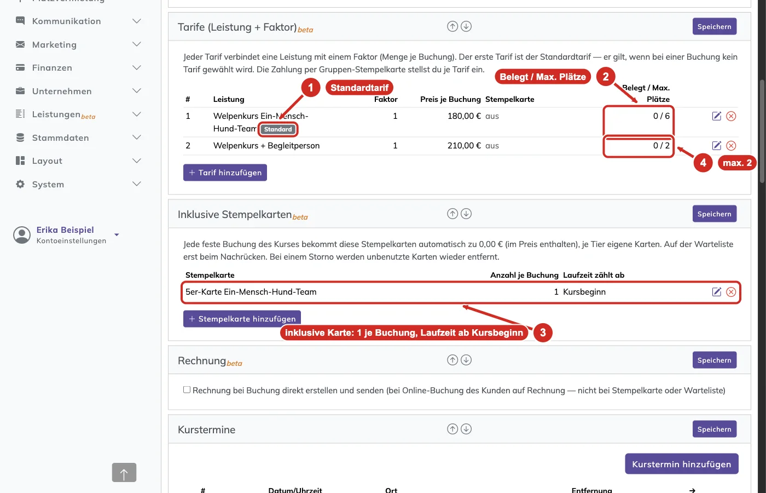Image resolution: width=766 pixels, height=493 pixels.
Task: Save the Kurstermine section
Action: (715, 429)
